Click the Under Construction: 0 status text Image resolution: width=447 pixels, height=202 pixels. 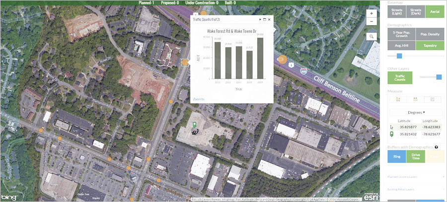[x=202, y=3]
